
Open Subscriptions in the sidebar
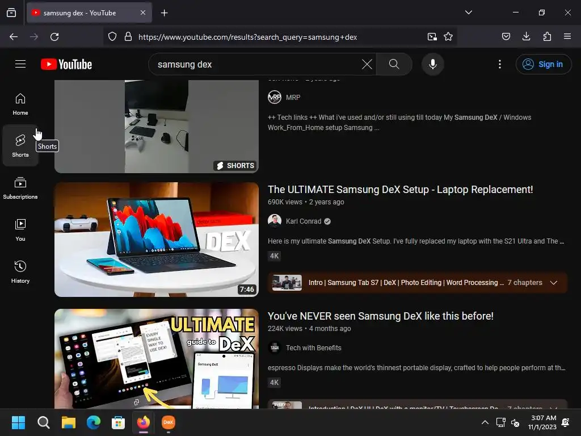(x=20, y=188)
